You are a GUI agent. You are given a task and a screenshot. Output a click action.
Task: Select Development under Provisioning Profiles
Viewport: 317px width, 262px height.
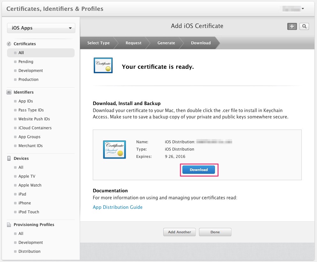coord(31,242)
